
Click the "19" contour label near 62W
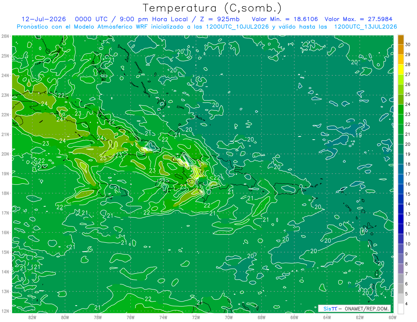pyautogui.click(x=358, y=135)
